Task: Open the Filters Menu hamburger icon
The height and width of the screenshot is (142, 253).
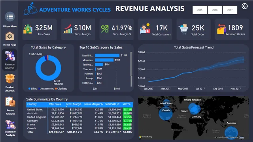Action: click(10, 17)
